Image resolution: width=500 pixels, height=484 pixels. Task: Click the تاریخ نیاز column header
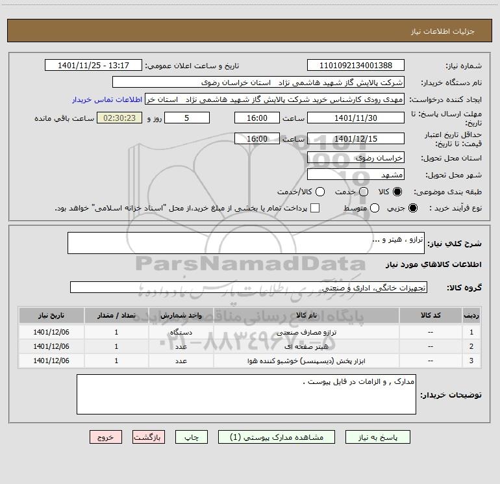coord(51,316)
